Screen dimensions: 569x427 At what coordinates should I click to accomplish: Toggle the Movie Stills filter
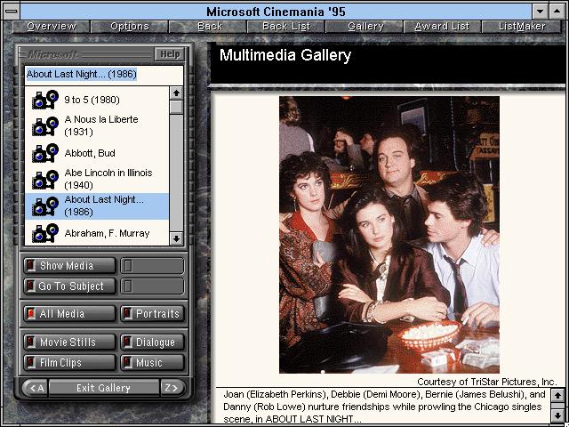tap(69, 342)
